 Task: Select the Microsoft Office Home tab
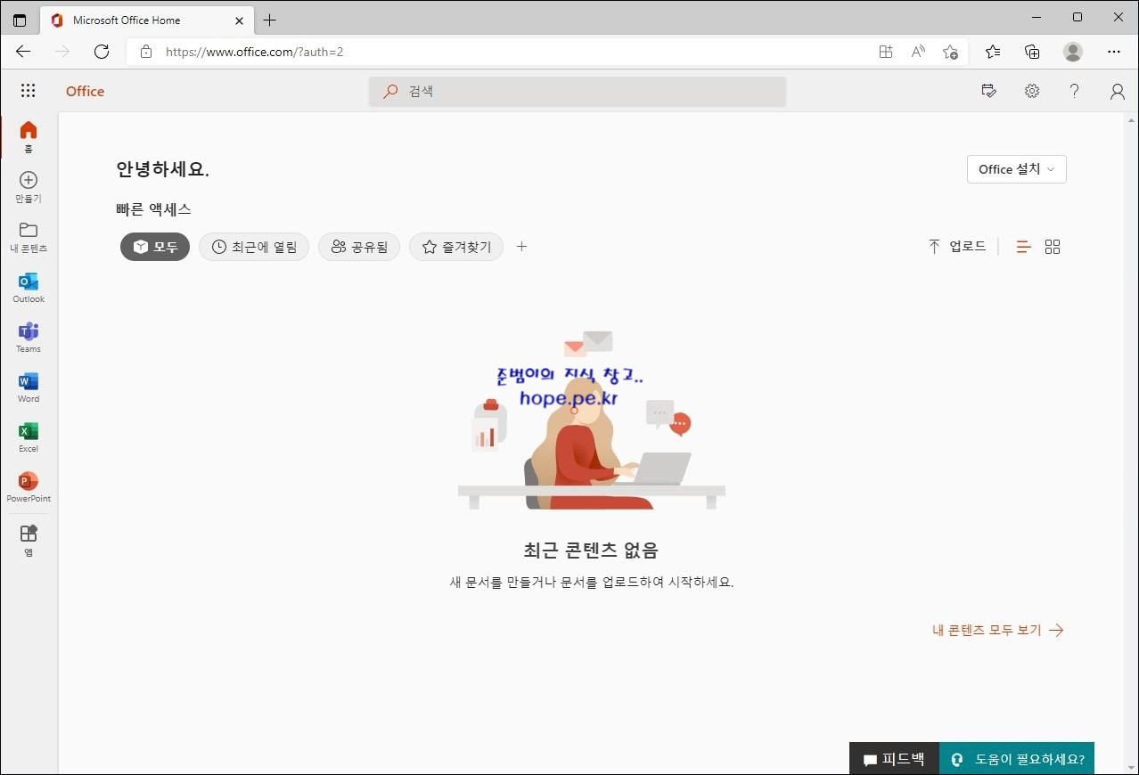click(147, 20)
